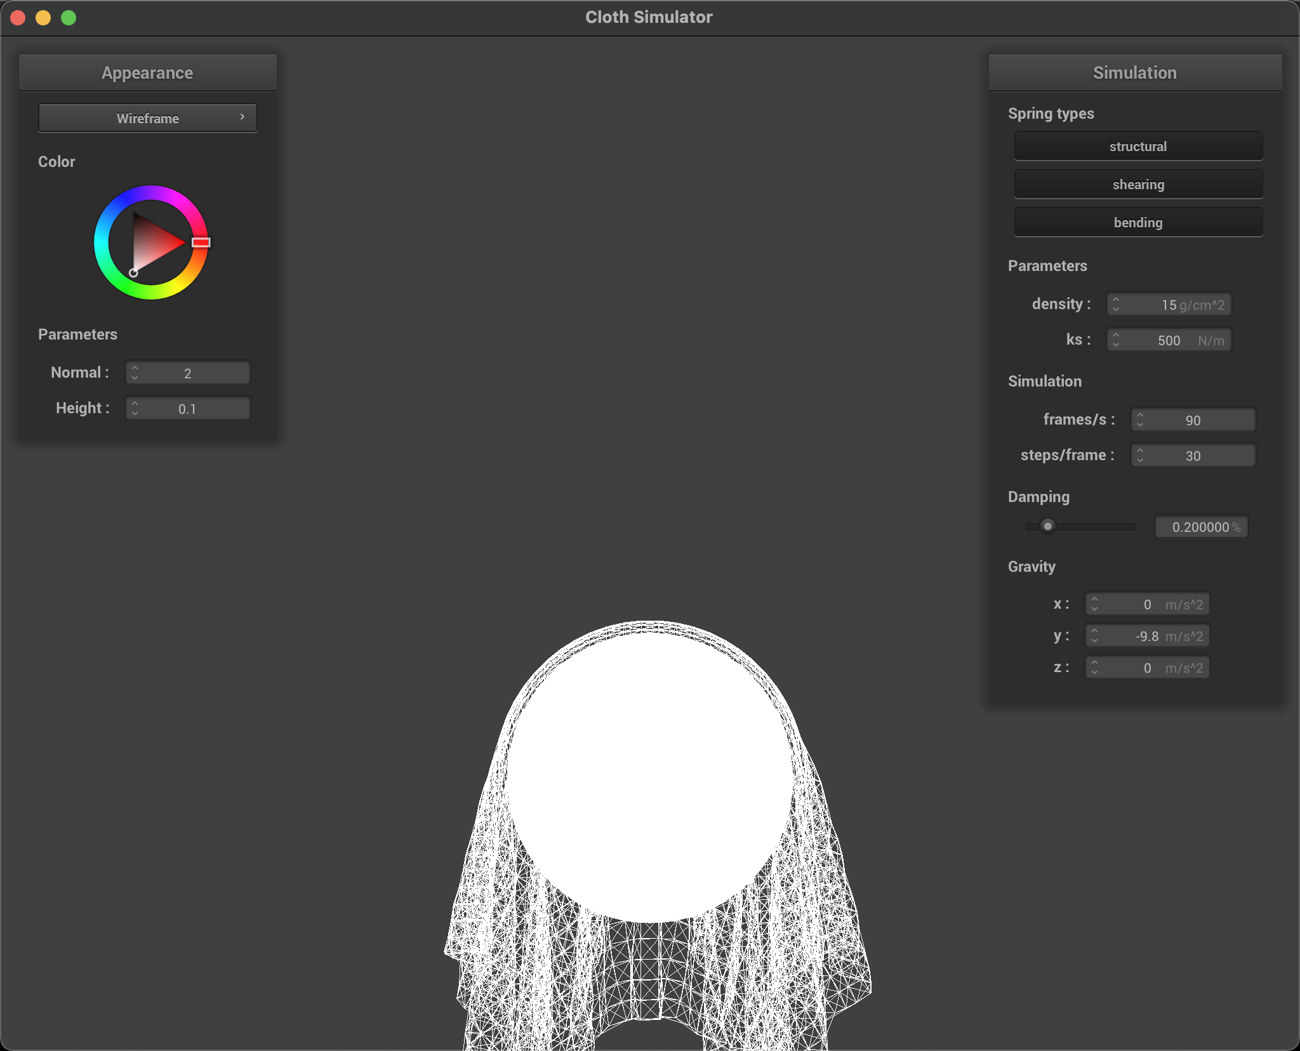
Task: Click the gravity x stepper arrows
Action: 1094,604
